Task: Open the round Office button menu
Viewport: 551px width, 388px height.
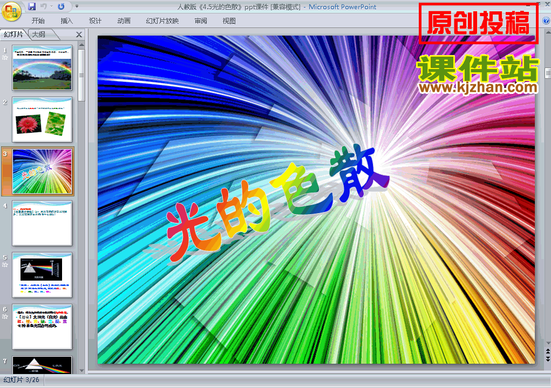Action: coord(11,11)
